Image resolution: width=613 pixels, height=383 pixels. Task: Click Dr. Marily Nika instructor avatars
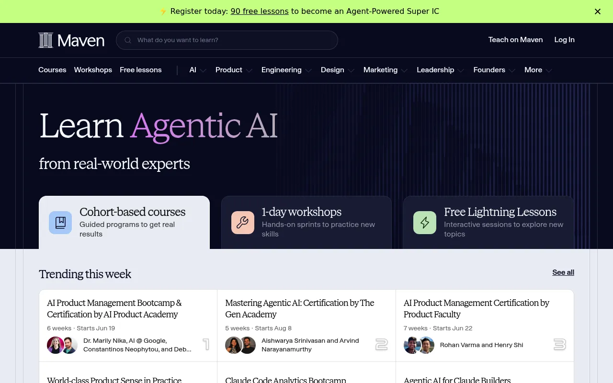62,345
